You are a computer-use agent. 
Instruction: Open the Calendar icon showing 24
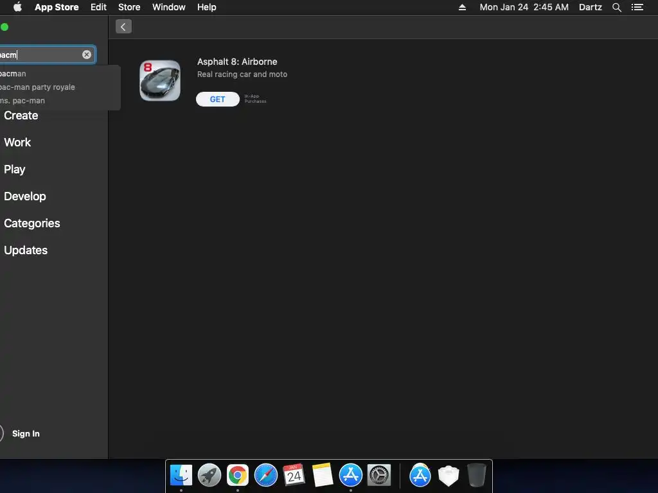coord(294,476)
